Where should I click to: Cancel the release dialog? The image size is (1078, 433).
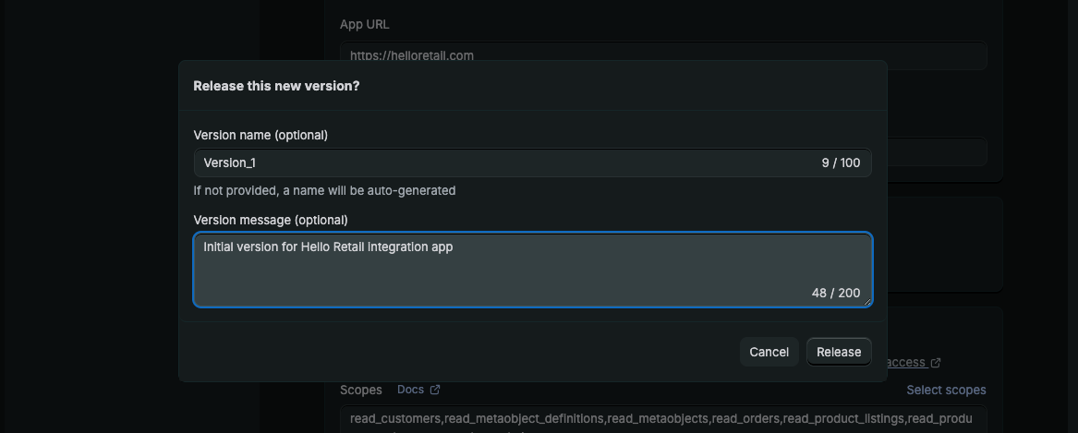coord(769,352)
